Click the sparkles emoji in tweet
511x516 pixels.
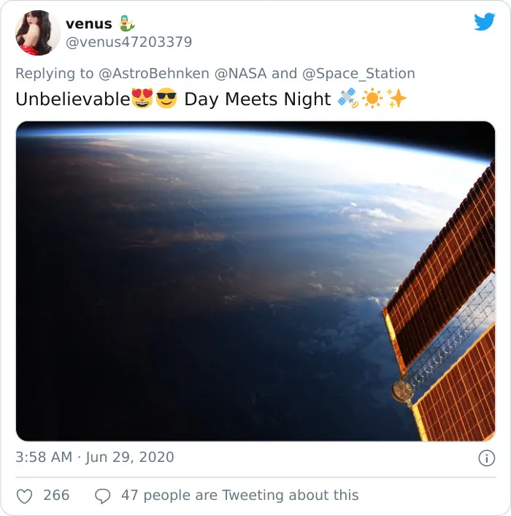pos(396,98)
